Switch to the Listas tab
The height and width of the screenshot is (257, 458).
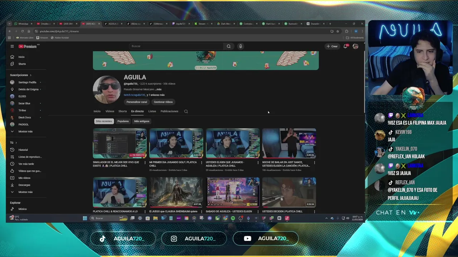152,111
